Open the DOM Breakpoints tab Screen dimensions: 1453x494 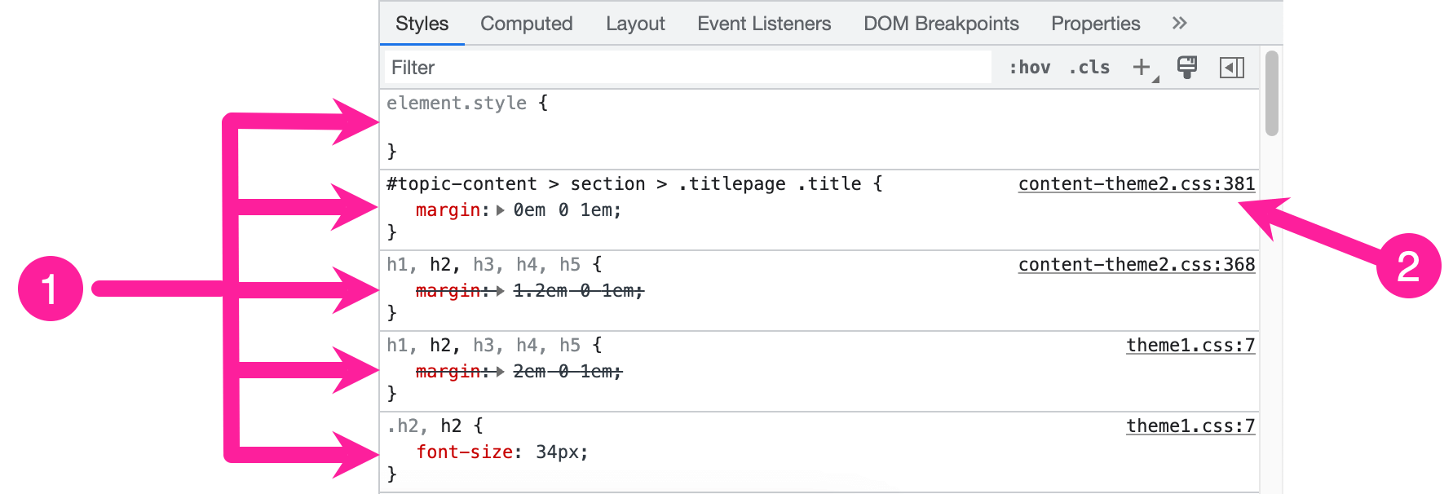[x=941, y=24]
